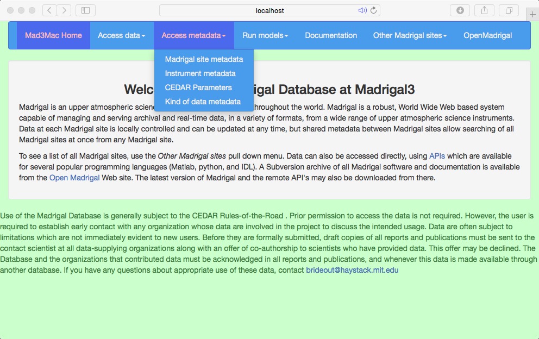Expand the Access data dropdown
The height and width of the screenshot is (339, 539).
point(121,35)
